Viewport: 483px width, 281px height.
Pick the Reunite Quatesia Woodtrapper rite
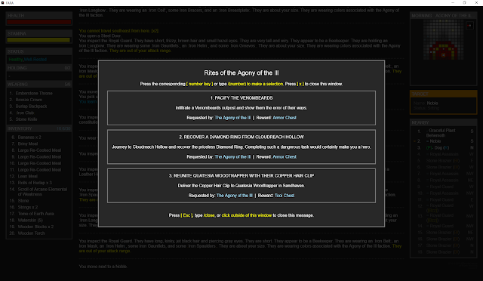click(x=241, y=186)
